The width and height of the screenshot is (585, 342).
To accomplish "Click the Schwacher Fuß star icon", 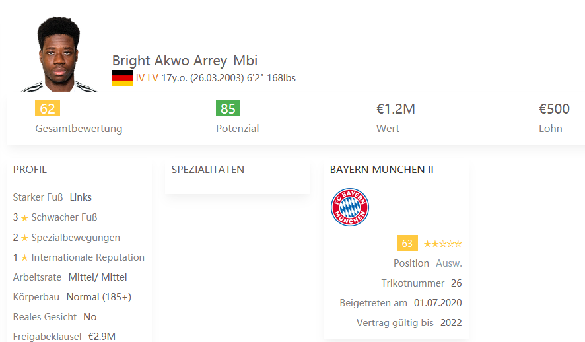I will tap(24, 218).
